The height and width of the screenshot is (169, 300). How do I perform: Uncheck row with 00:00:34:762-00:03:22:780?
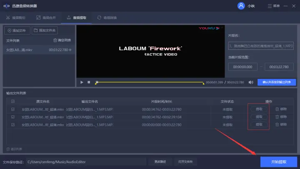click(x=13, y=109)
